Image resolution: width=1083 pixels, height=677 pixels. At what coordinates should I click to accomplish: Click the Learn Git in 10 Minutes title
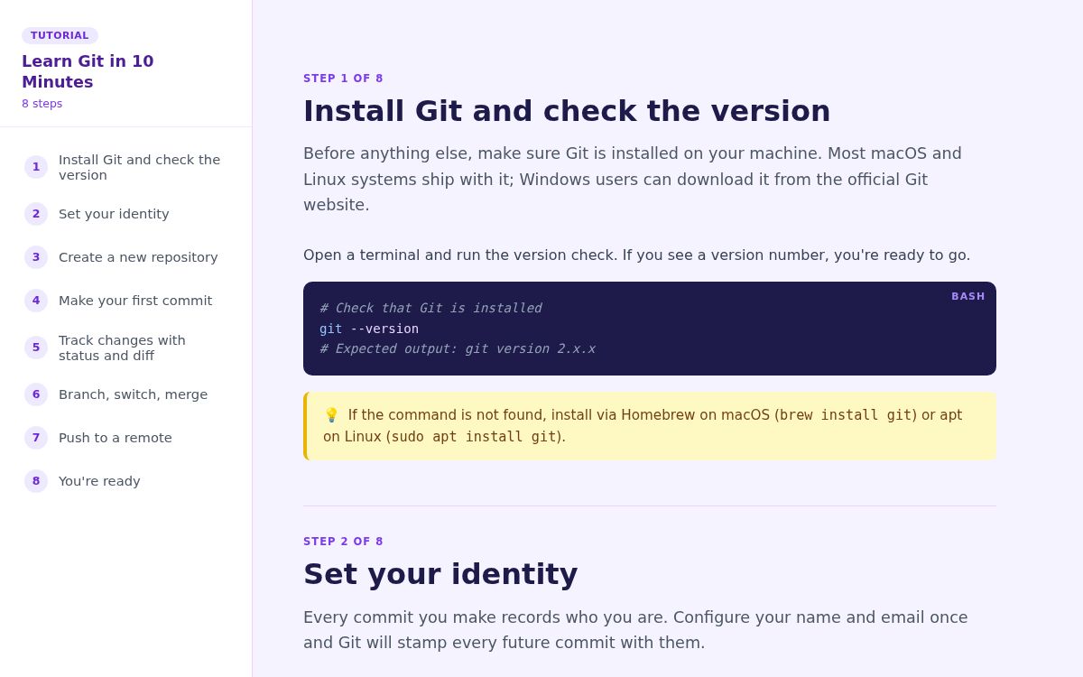click(88, 71)
